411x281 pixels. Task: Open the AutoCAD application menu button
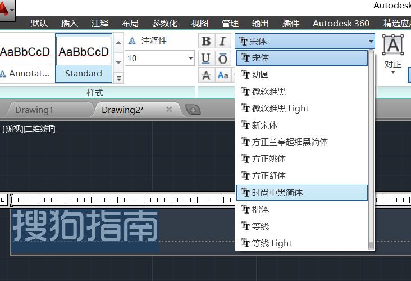pyautogui.click(x=7, y=10)
